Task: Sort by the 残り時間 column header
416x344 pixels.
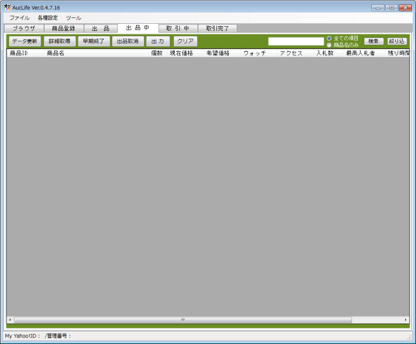Action: click(397, 53)
